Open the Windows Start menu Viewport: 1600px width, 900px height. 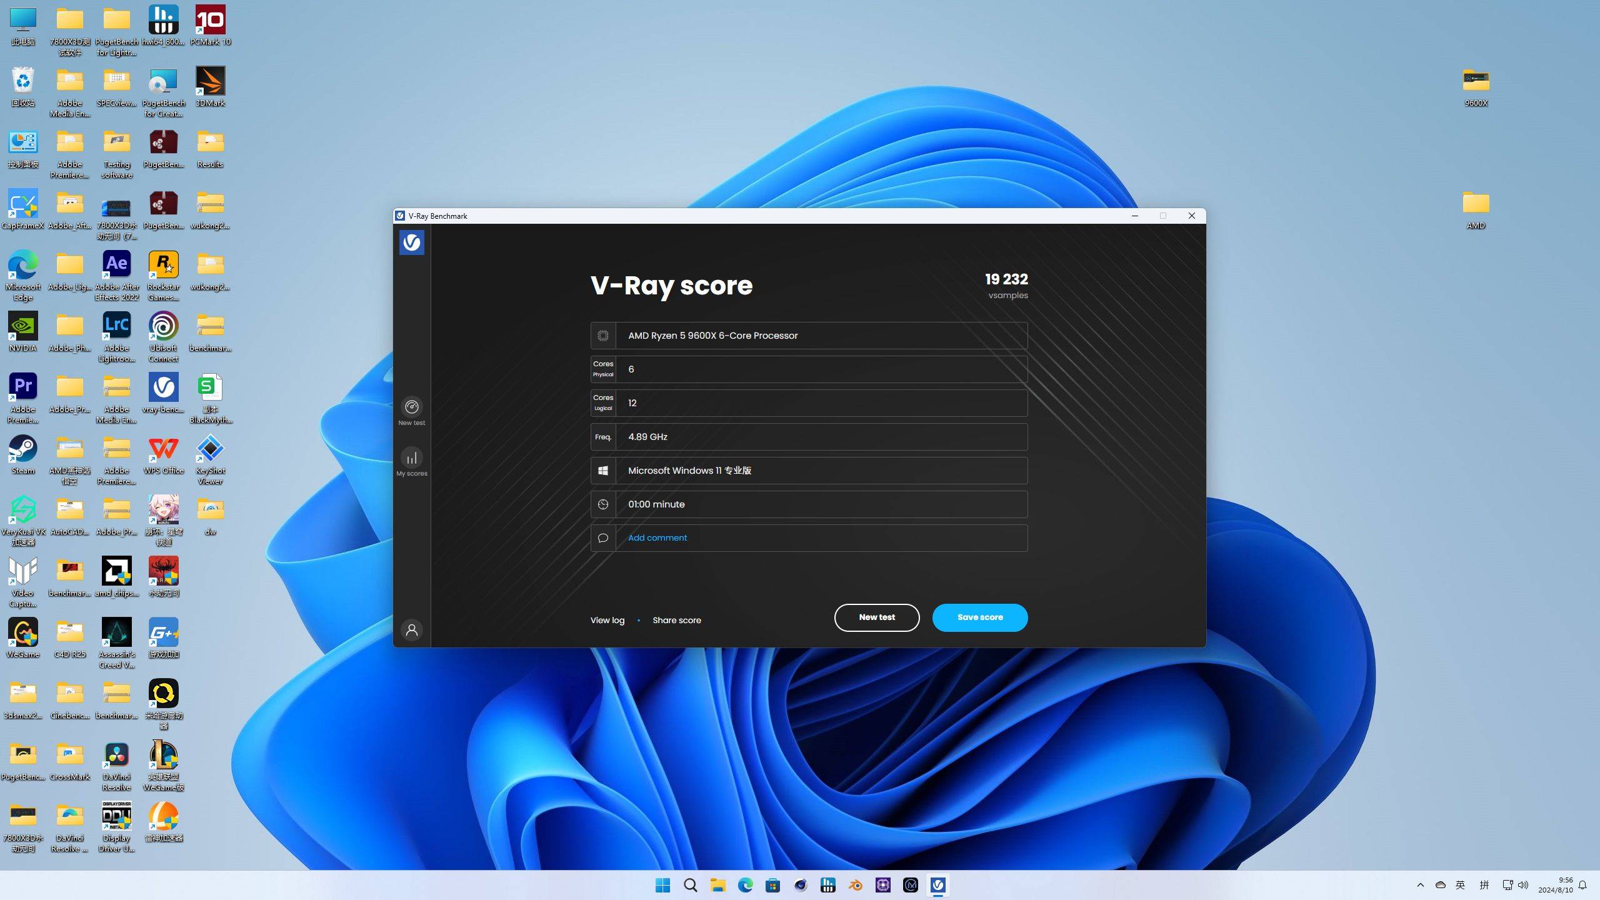click(662, 885)
